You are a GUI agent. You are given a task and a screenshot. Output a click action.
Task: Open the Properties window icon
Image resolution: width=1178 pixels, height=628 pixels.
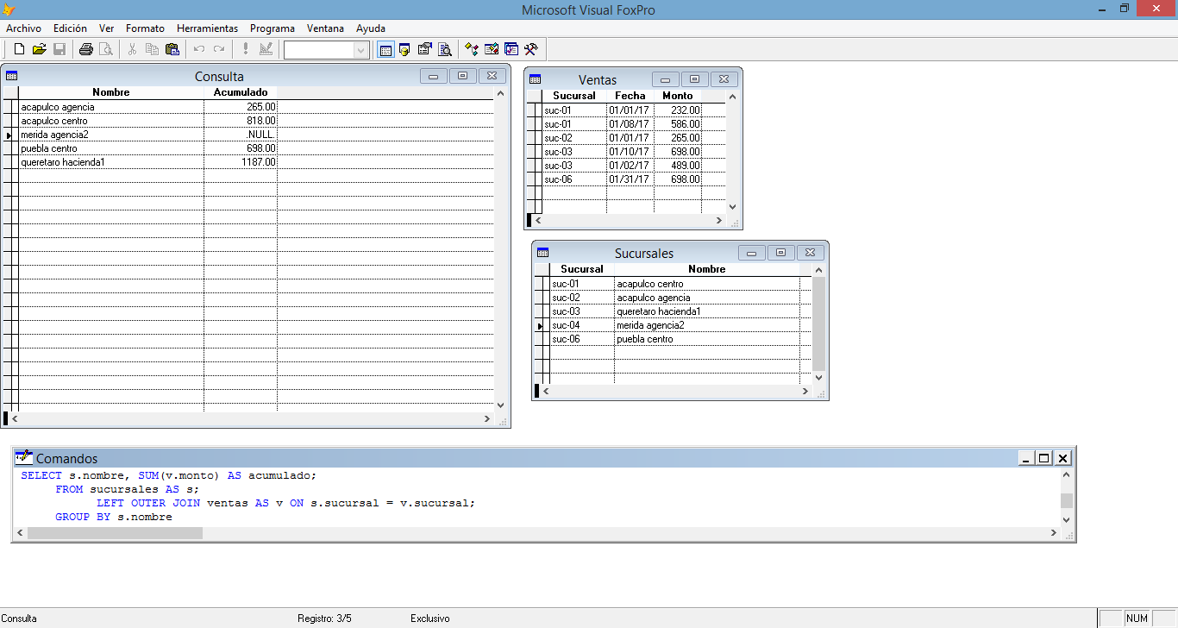pyautogui.click(x=425, y=50)
